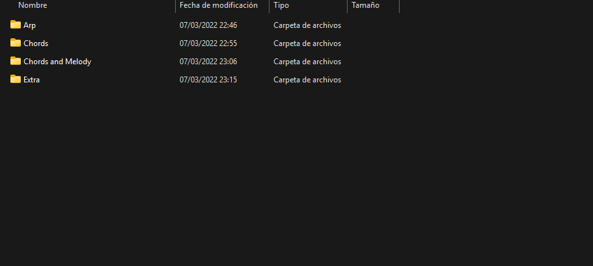This screenshot has width=593, height=266.
Task: Click the Chords and Melody folder icon
Action: [x=16, y=61]
